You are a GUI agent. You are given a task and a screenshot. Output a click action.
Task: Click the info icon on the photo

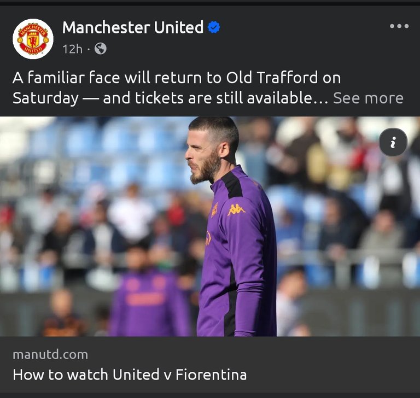pos(393,142)
